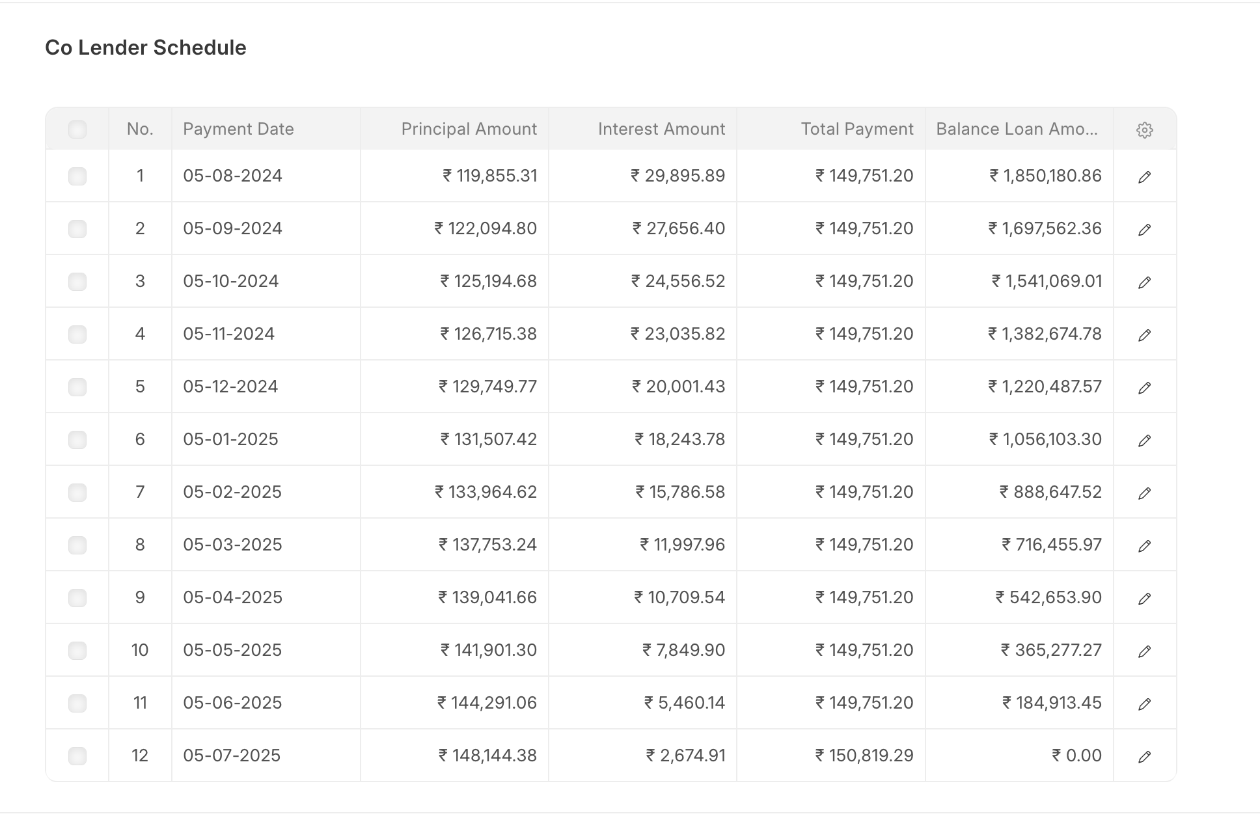1260x816 pixels.
Task: Edit row 11 with pencil icon
Action: [1145, 703]
